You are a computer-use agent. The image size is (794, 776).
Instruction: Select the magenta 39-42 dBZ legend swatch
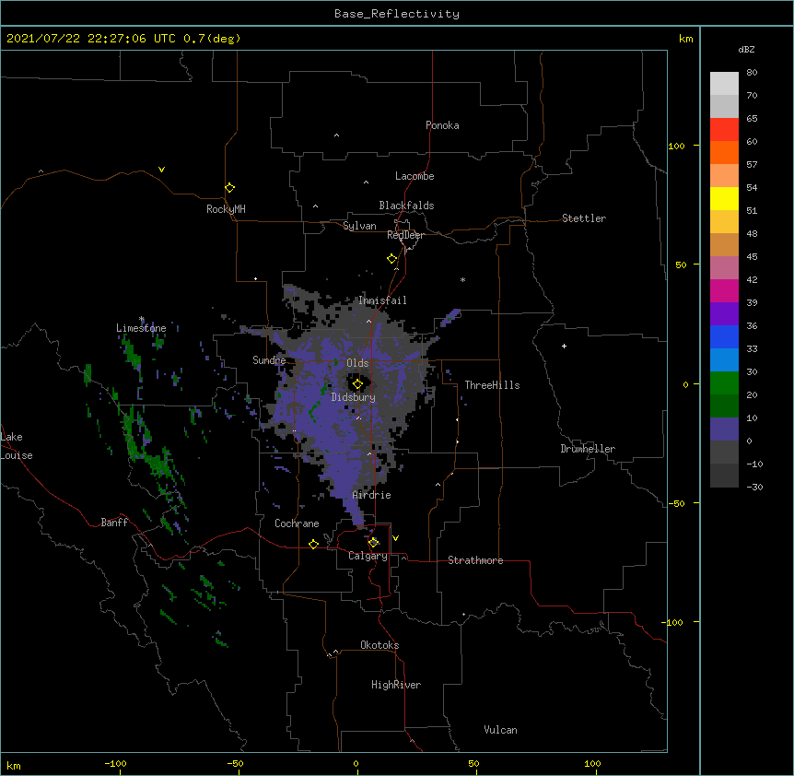coord(724,290)
